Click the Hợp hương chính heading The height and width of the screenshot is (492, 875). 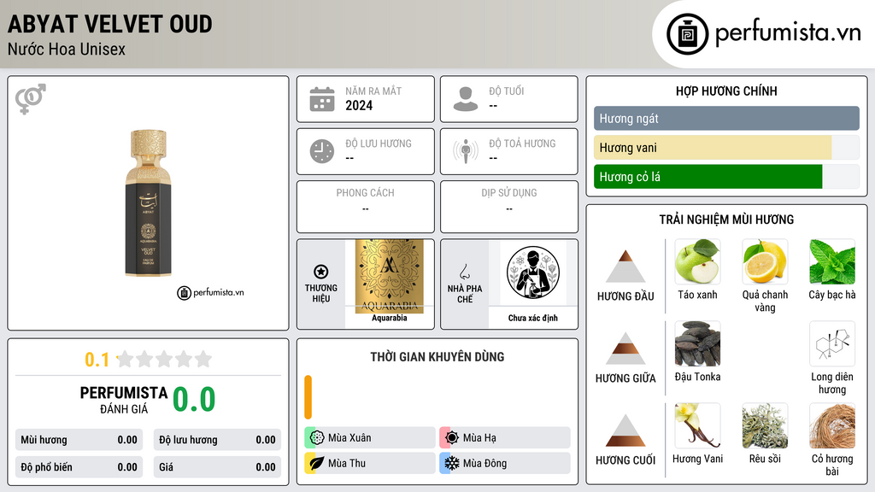726,91
